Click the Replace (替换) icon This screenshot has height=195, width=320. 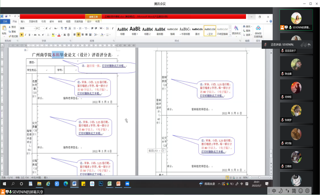[247, 31]
